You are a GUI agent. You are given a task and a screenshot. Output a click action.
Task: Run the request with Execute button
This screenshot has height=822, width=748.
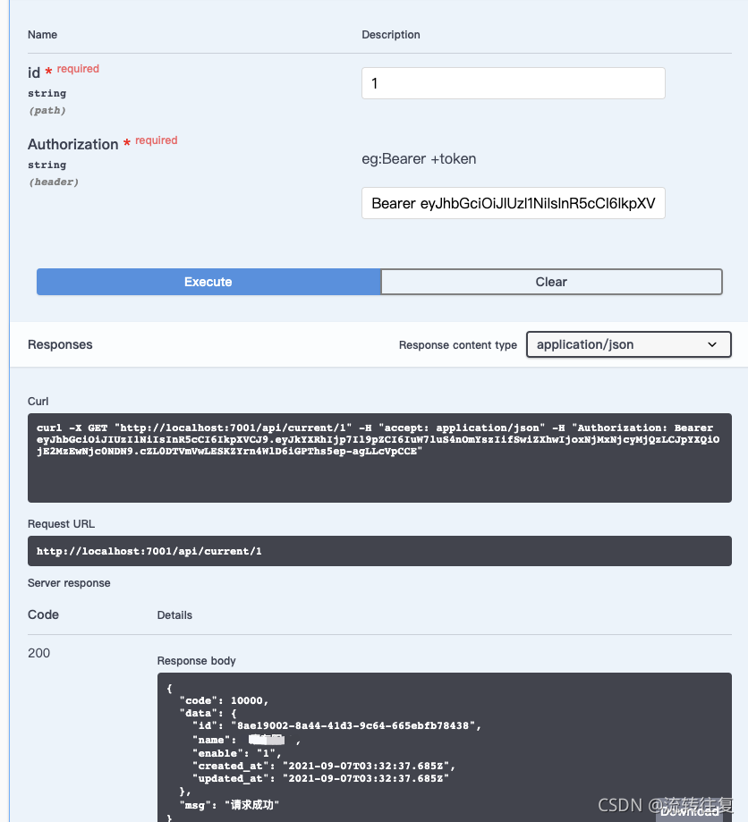[x=208, y=282]
